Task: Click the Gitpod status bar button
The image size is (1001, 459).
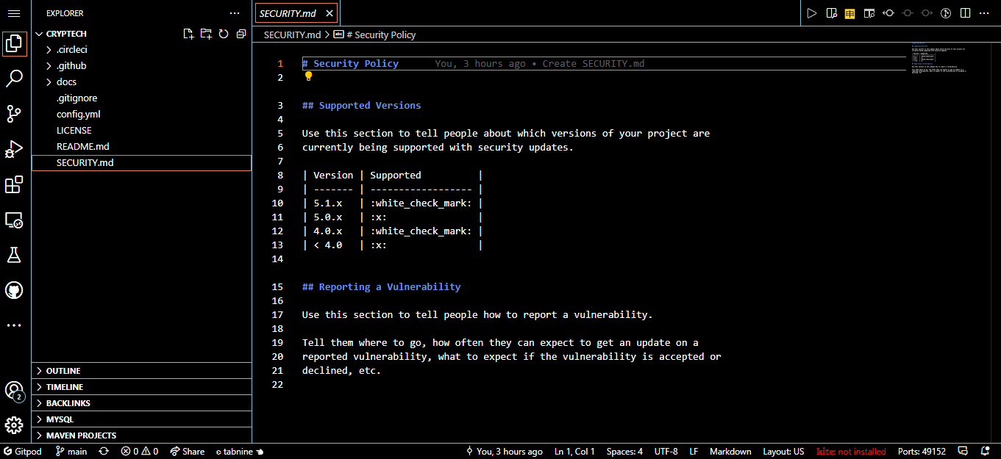Action: tap(22, 452)
